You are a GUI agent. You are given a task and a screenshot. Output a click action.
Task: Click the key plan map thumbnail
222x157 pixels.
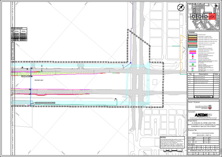203,17
